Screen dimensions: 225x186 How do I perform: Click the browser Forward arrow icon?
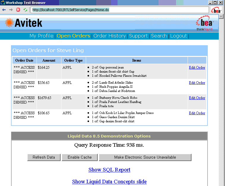11,10
